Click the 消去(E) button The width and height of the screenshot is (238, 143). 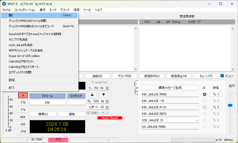click(x=97, y=76)
